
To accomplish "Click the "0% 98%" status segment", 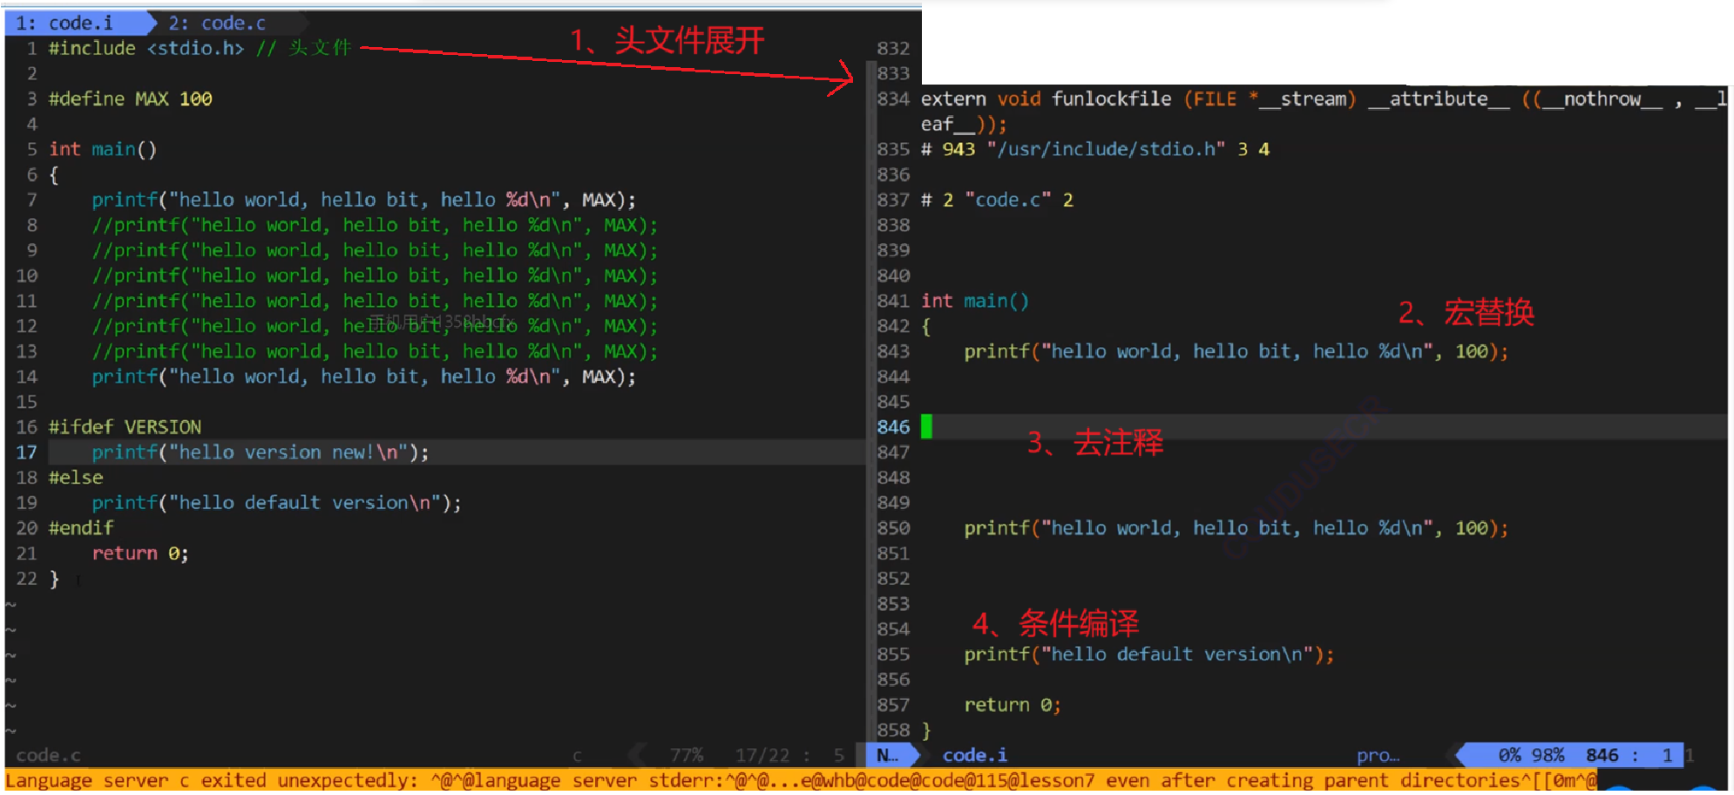I will pos(1531,755).
